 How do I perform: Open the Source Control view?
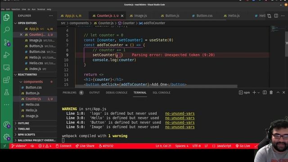click(x=7, y=42)
